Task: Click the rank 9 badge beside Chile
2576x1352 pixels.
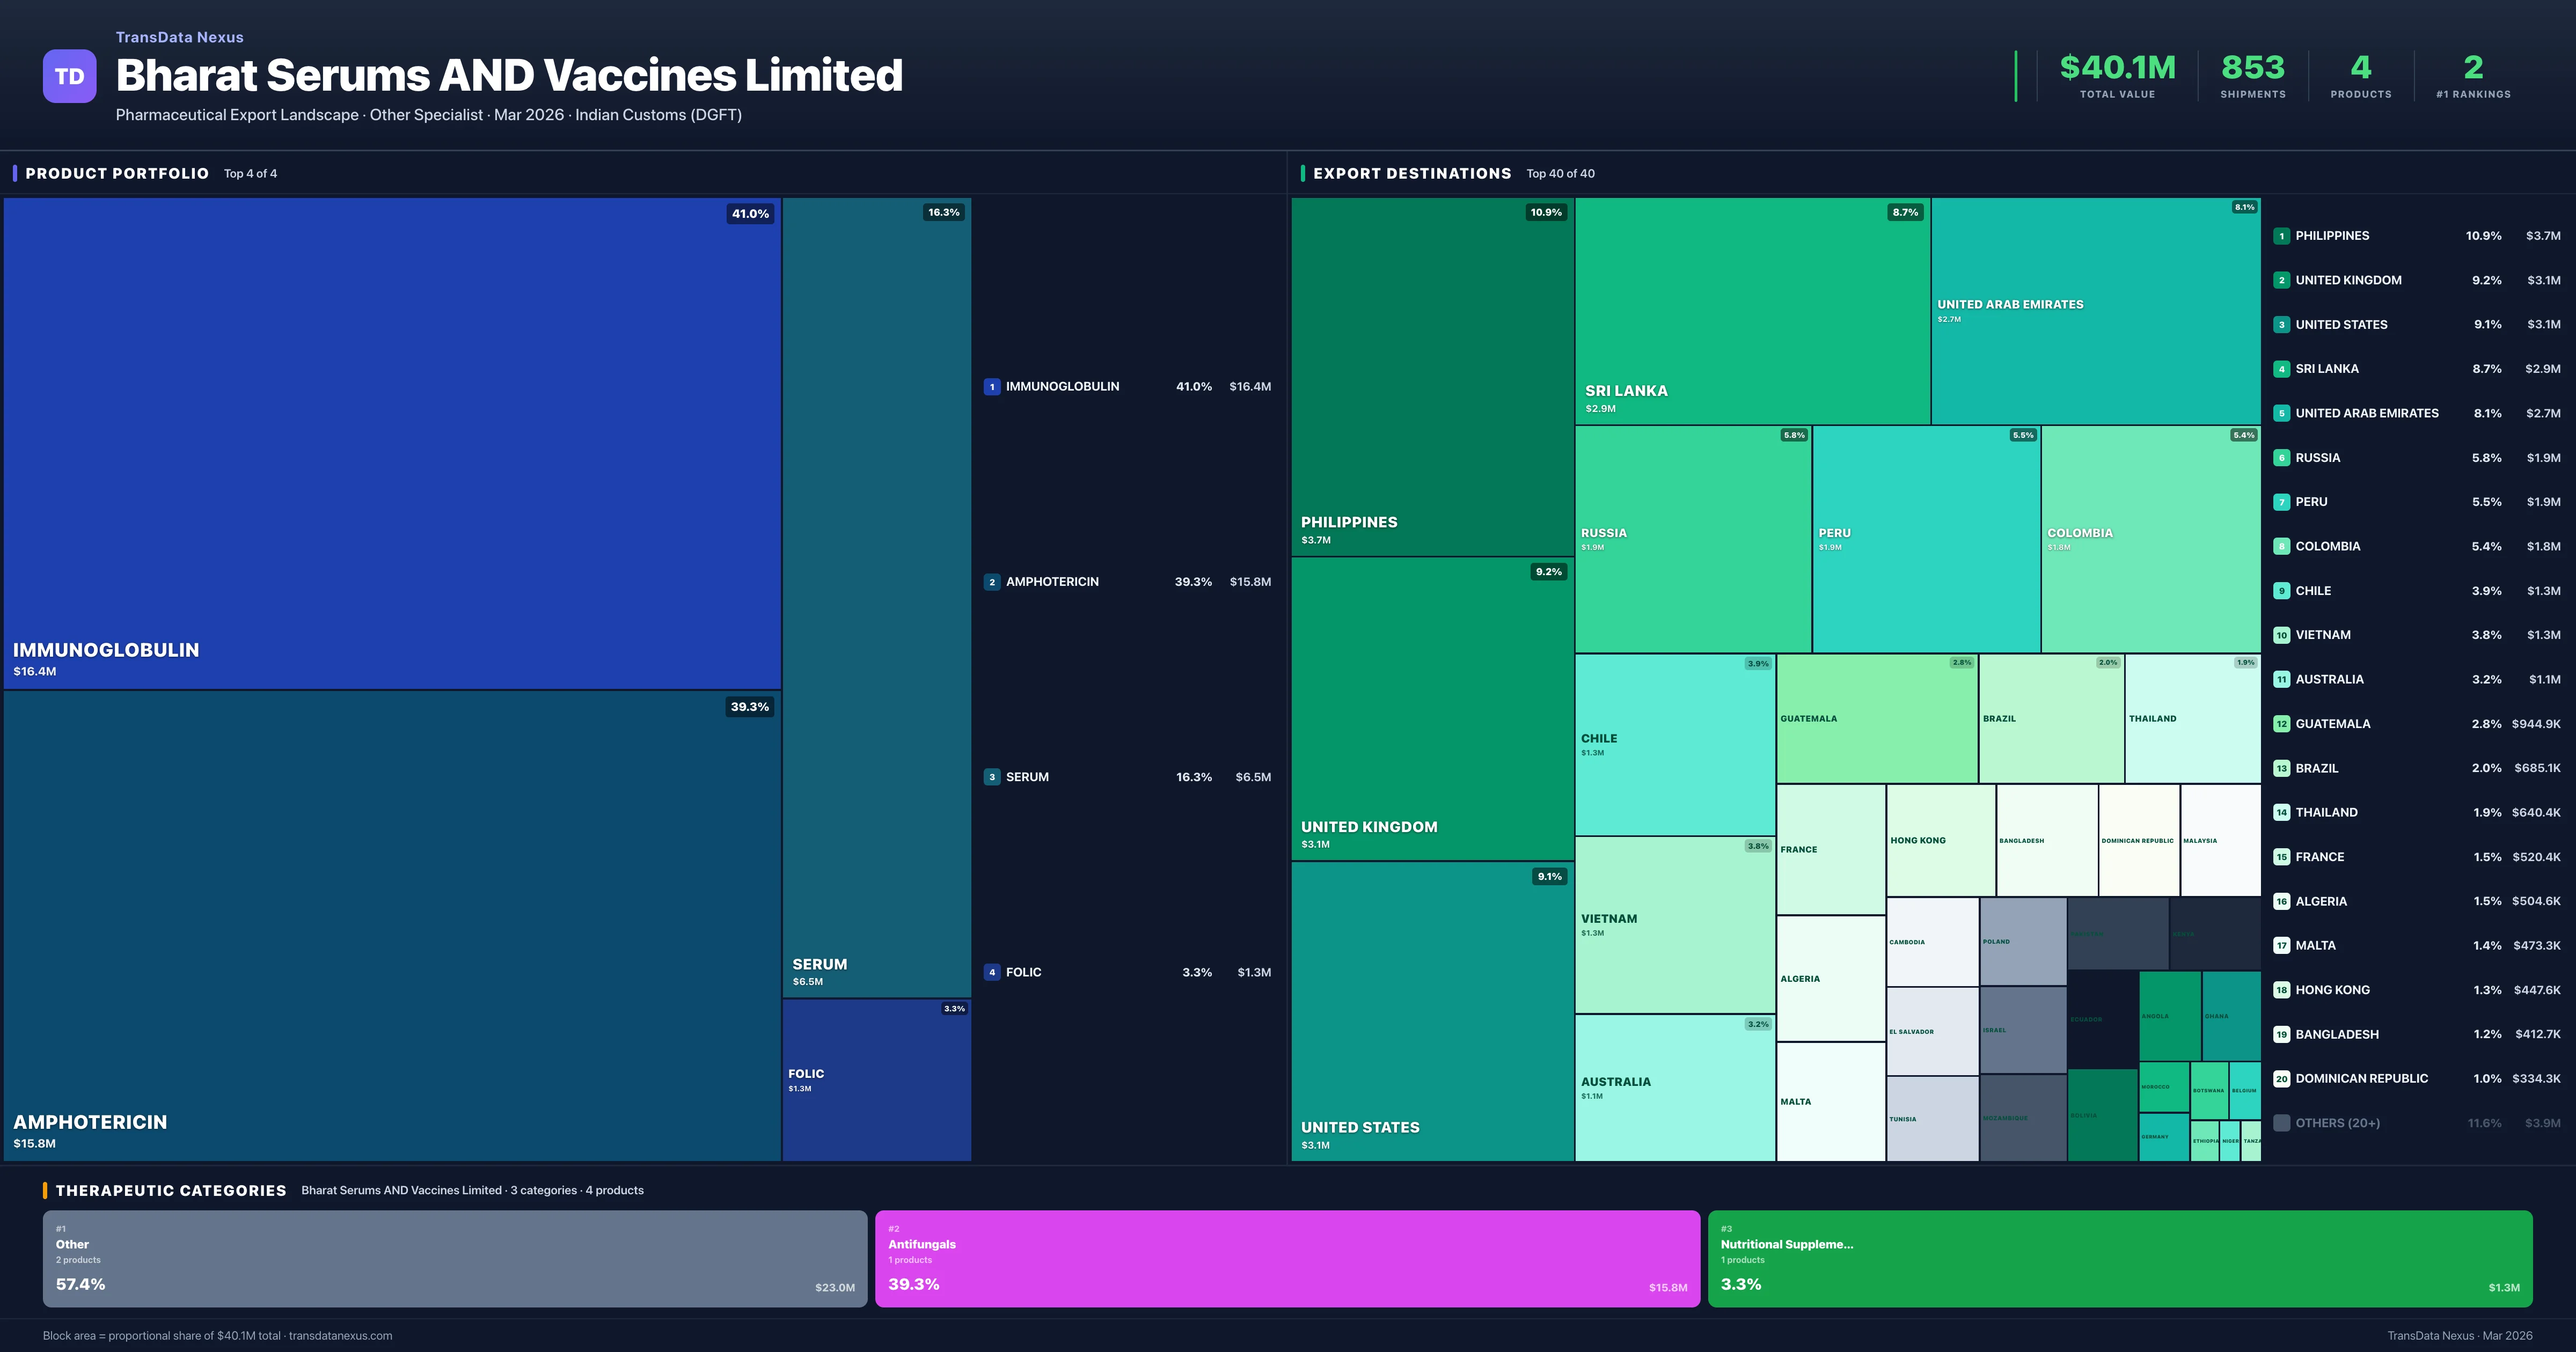Action: (x=2281, y=591)
